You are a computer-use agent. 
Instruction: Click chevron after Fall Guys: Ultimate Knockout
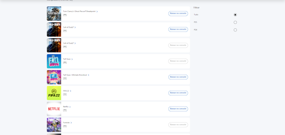88,75
